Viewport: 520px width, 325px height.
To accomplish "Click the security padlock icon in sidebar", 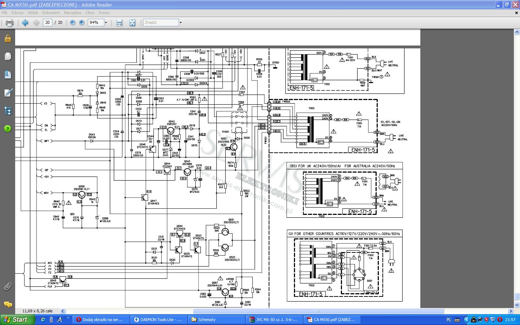I will click(8, 38).
